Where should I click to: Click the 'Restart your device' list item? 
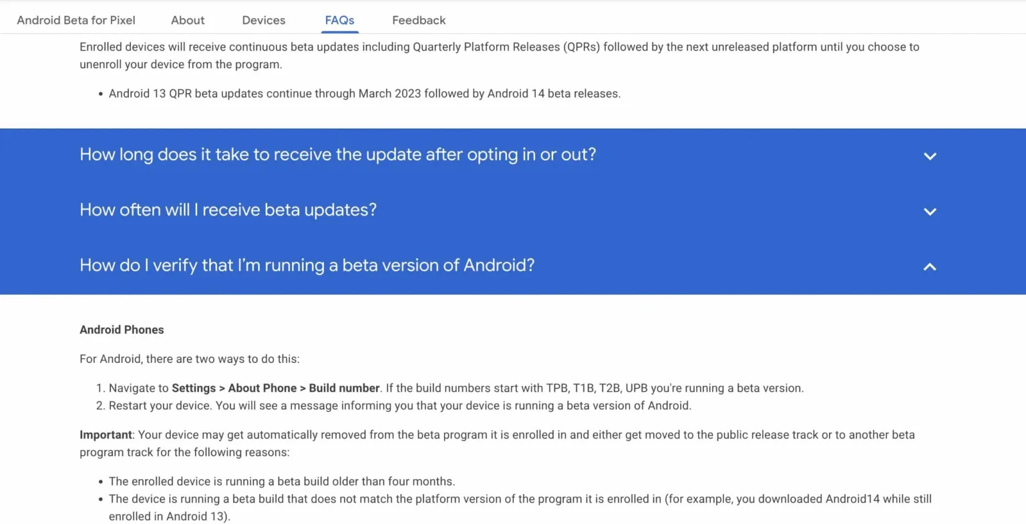(x=400, y=405)
